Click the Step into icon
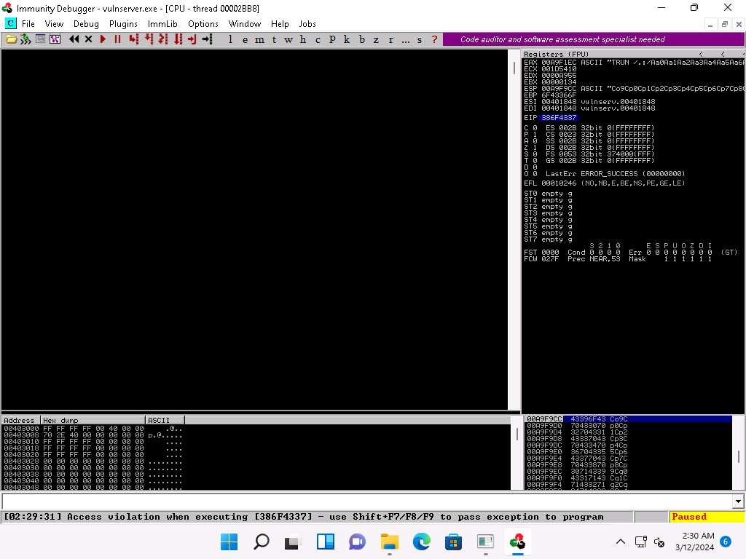The width and height of the screenshot is (746, 559). coord(133,39)
